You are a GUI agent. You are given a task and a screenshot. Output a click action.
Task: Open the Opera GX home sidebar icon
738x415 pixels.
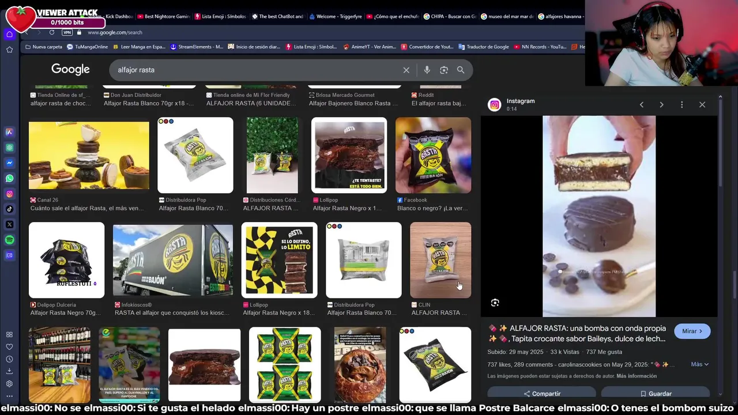coord(9,34)
